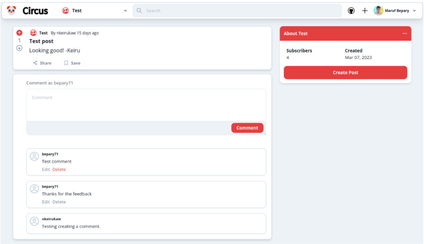The width and height of the screenshot is (424, 244).
Task: Delete the "Test comment" comment
Action: pyautogui.click(x=59, y=170)
